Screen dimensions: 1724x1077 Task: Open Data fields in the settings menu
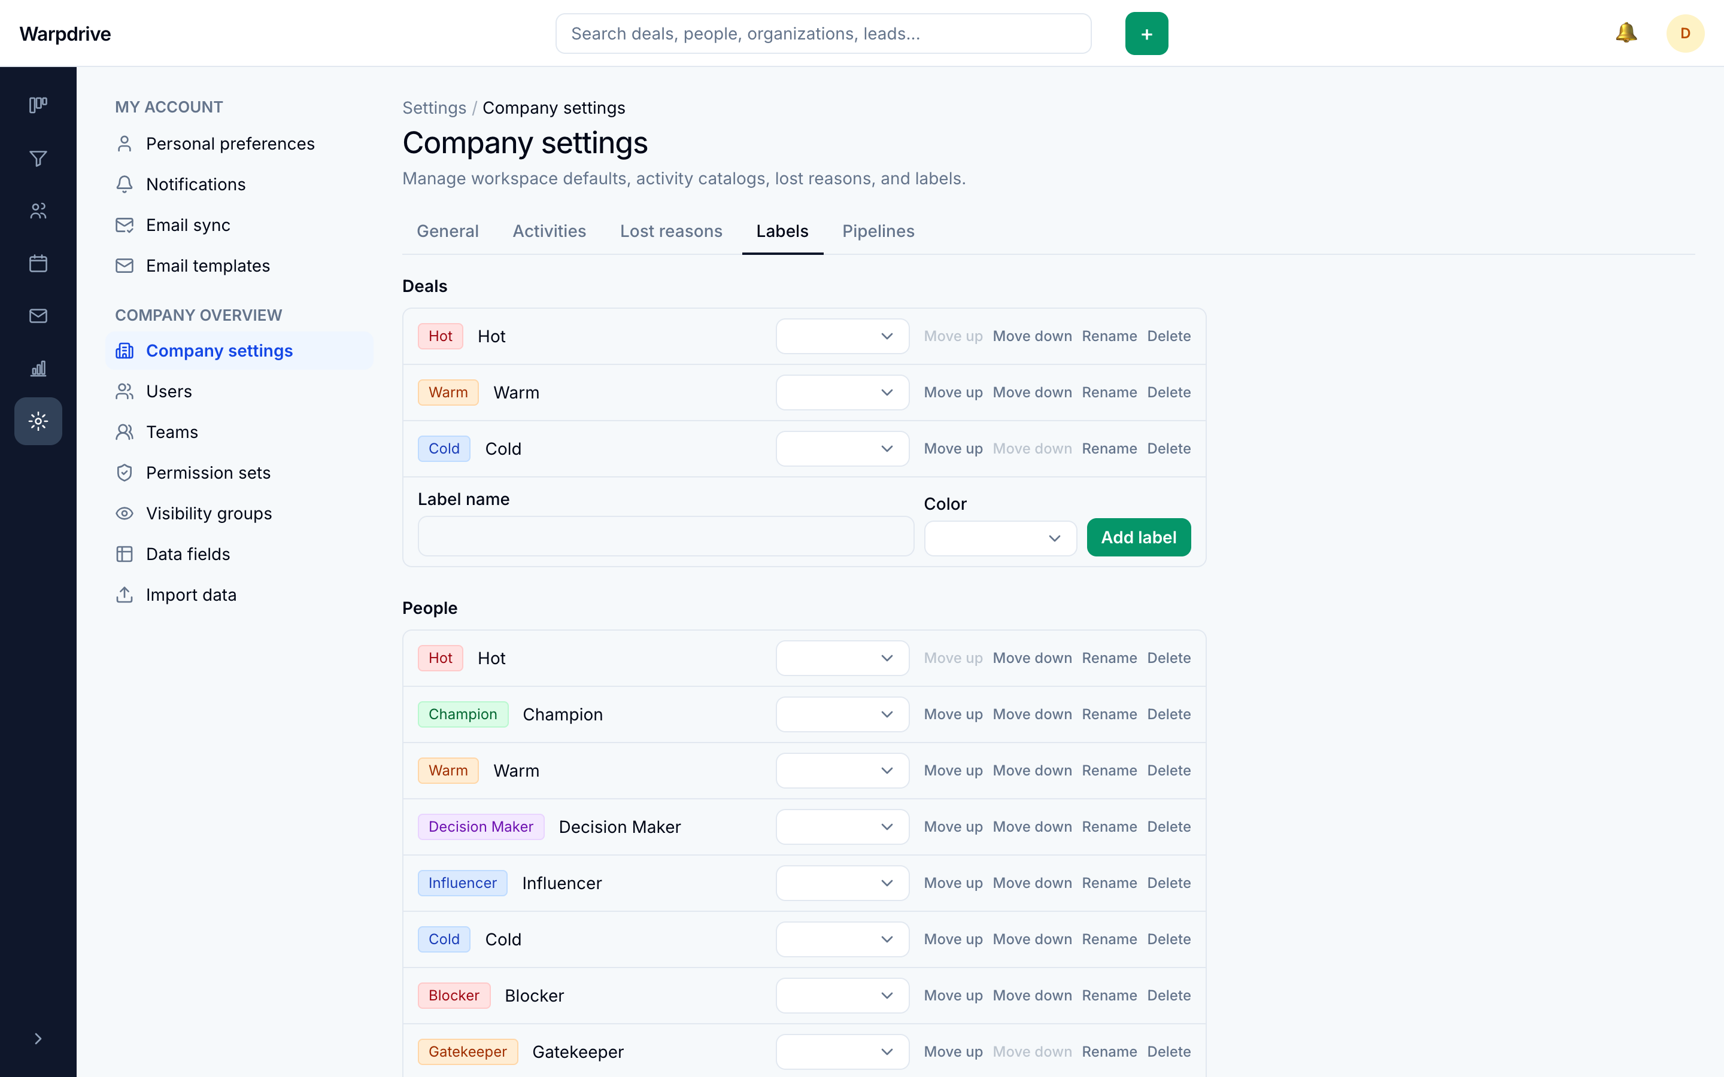[239, 553]
